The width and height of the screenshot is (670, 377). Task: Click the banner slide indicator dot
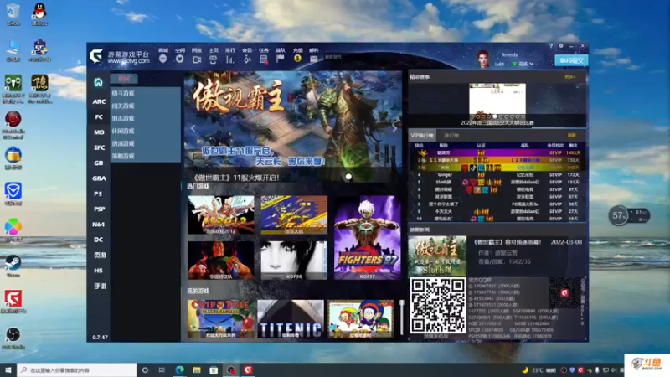click(x=348, y=177)
